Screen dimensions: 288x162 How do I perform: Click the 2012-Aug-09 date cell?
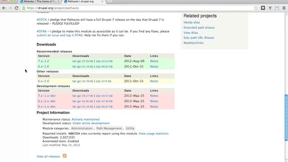pyautogui.click(x=134, y=61)
